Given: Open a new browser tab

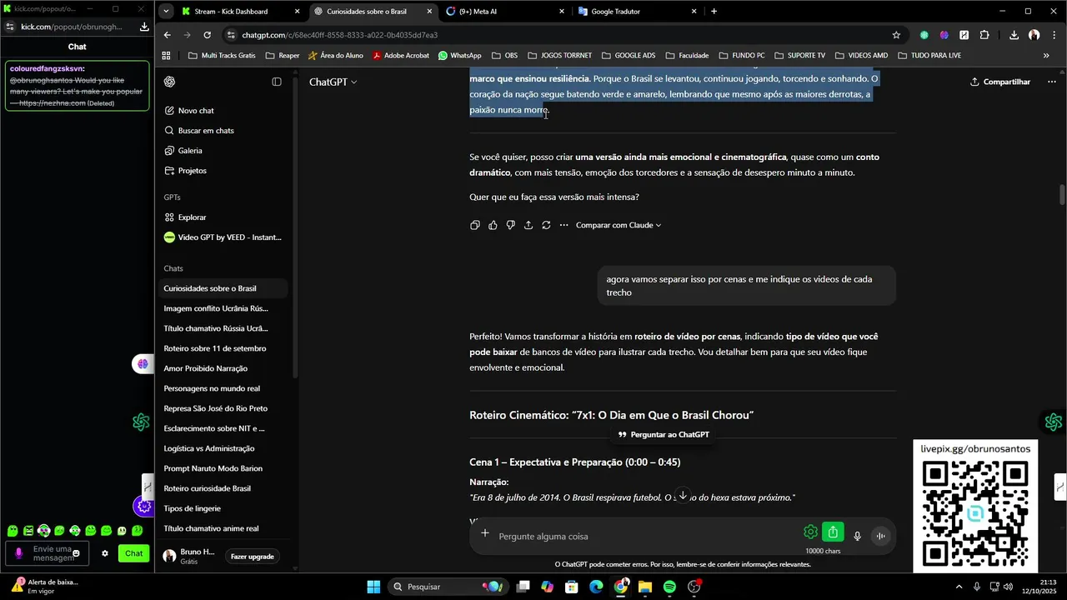Looking at the screenshot, I should pyautogui.click(x=714, y=12).
